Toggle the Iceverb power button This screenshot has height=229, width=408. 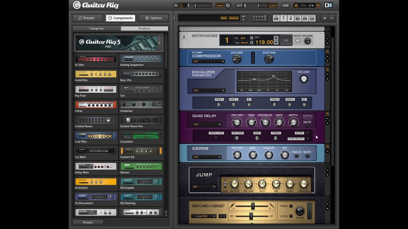(327, 147)
